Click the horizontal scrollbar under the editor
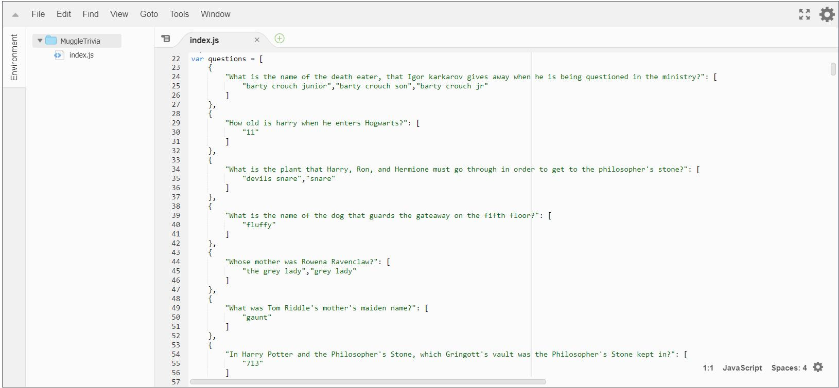The width and height of the screenshot is (839, 388). pos(368,382)
